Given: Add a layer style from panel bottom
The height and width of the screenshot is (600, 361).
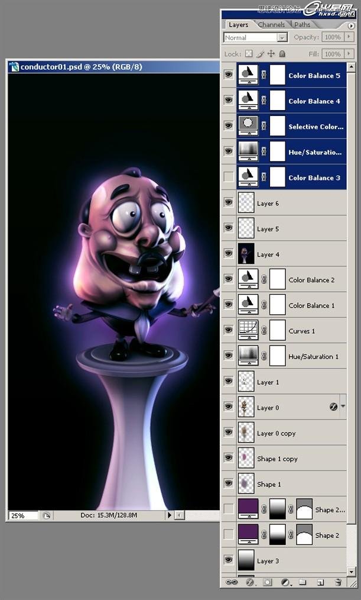Looking at the screenshot, I should pyautogui.click(x=250, y=582).
